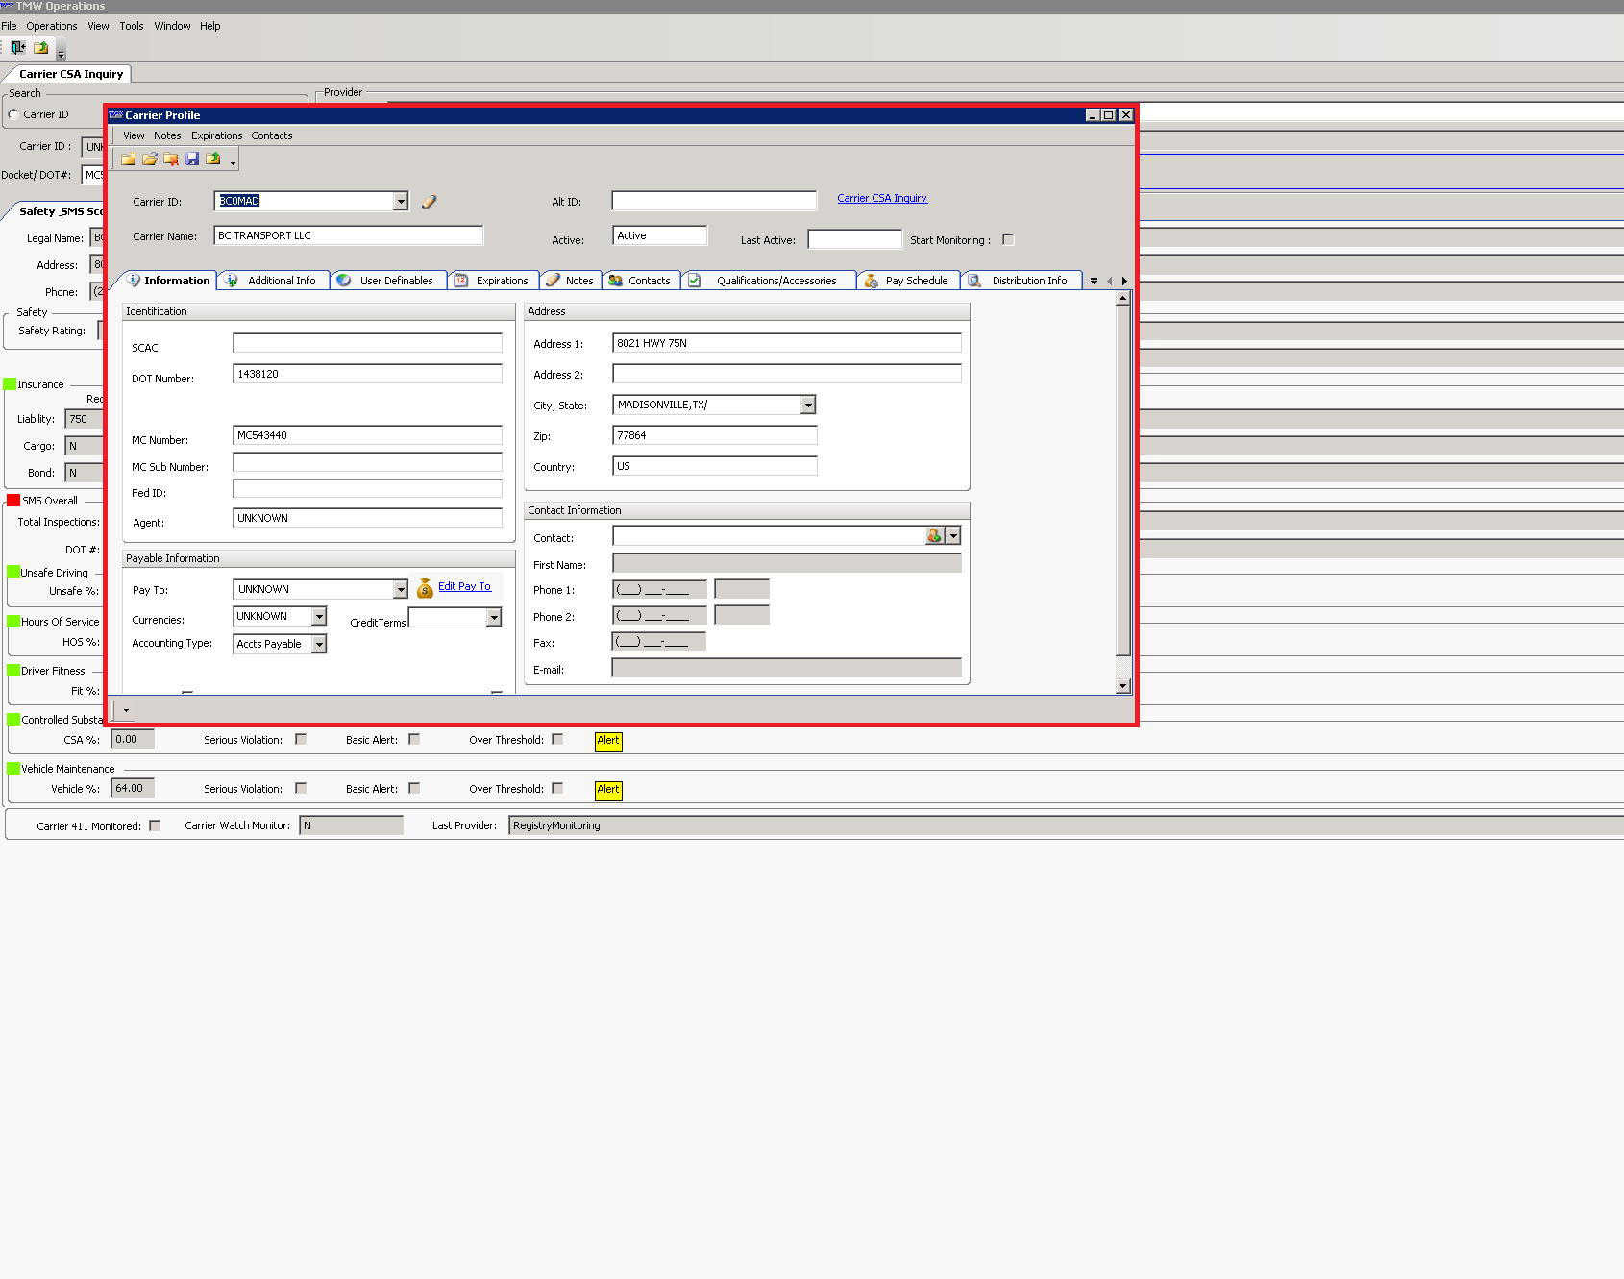Image resolution: width=1624 pixels, height=1279 pixels.
Task: Toggle the Carrier 411 Monitored checkbox
Action: click(x=155, y=825)
